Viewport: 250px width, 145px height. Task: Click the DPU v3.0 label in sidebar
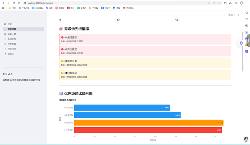click(7, 74)
